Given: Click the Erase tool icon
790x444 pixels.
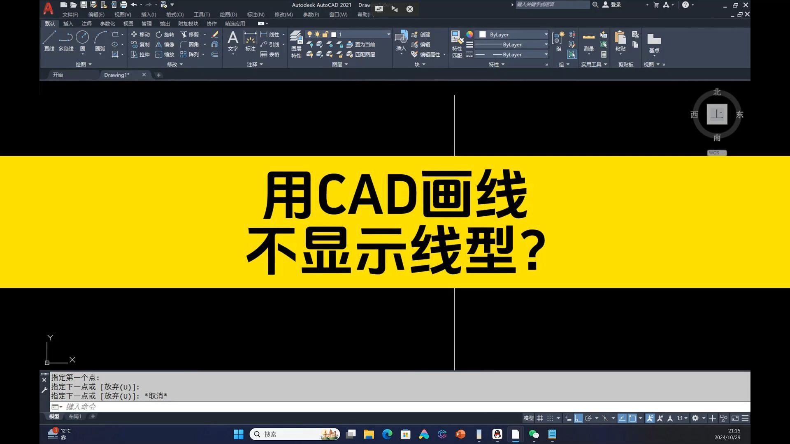Looking at the screenshot, I should tap(215, 35).
